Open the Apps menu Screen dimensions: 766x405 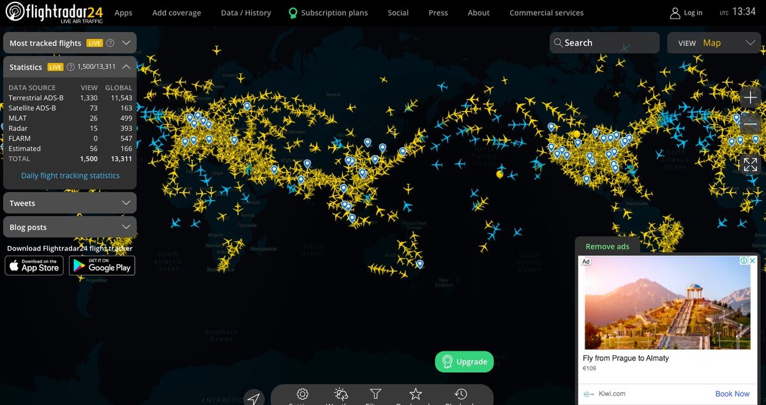[x=123, y=13]
